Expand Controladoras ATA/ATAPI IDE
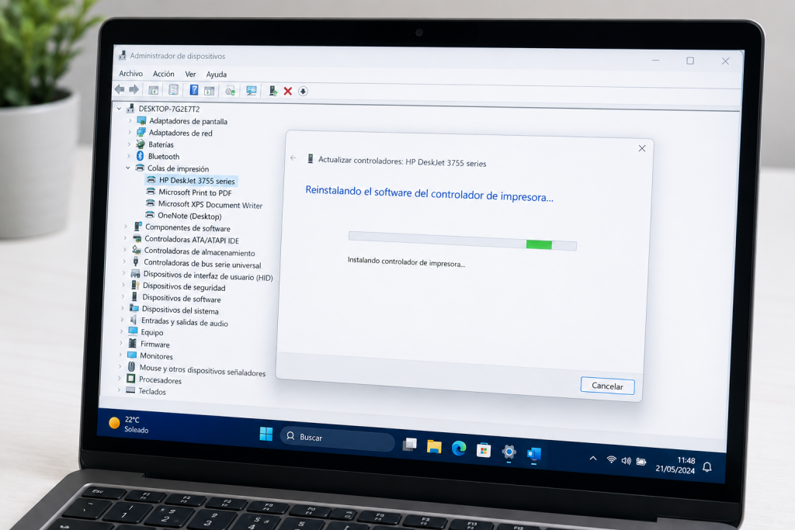 (125, 238)
